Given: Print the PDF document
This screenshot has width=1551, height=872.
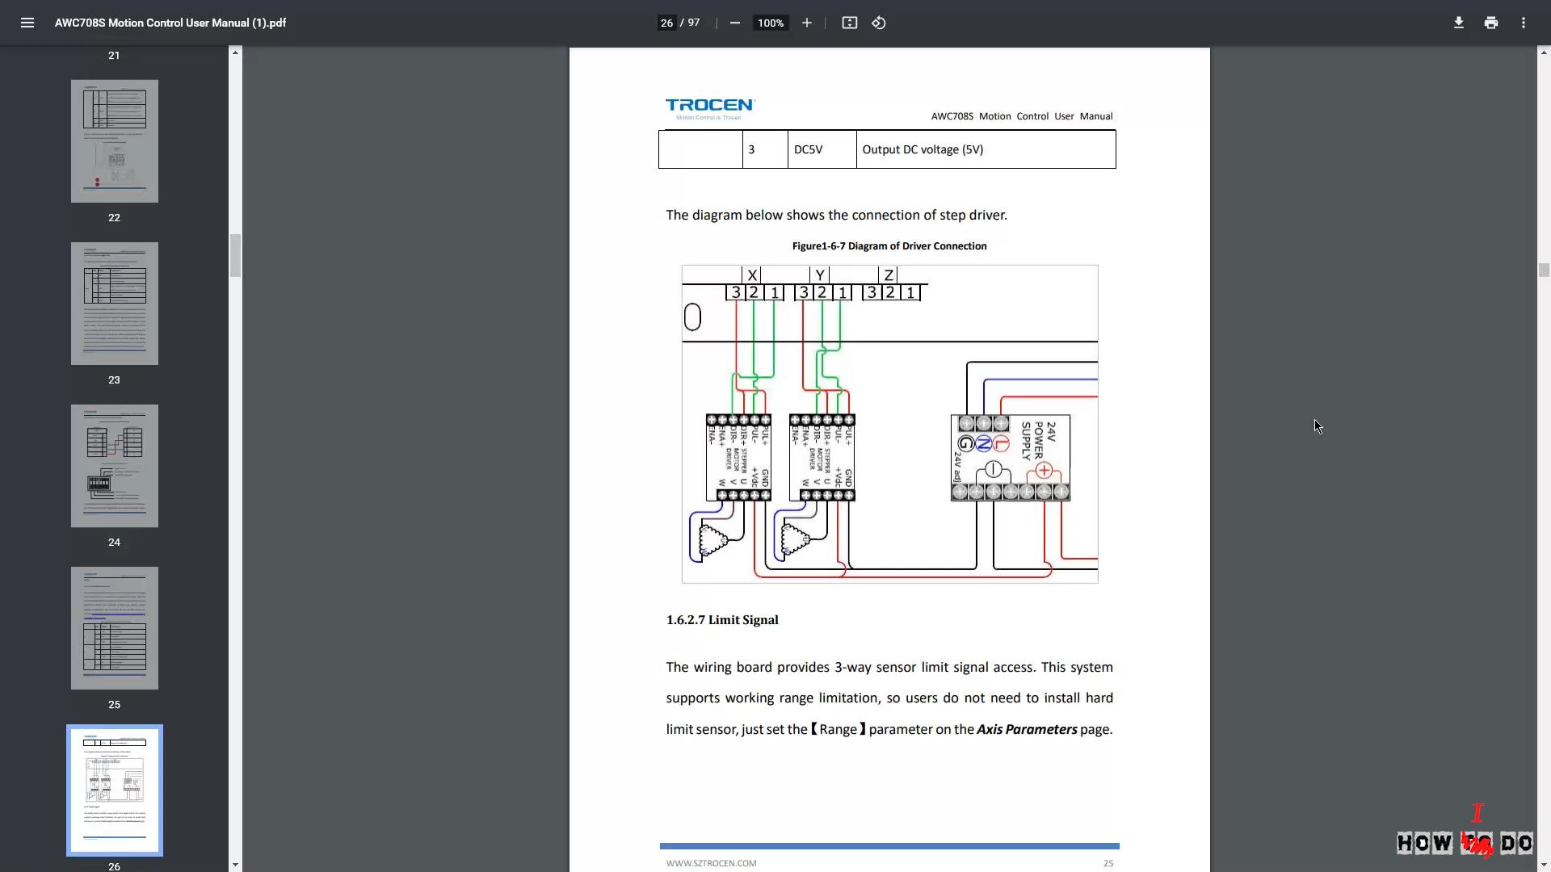Looking at the screenshot, I should coord(1490,23).
